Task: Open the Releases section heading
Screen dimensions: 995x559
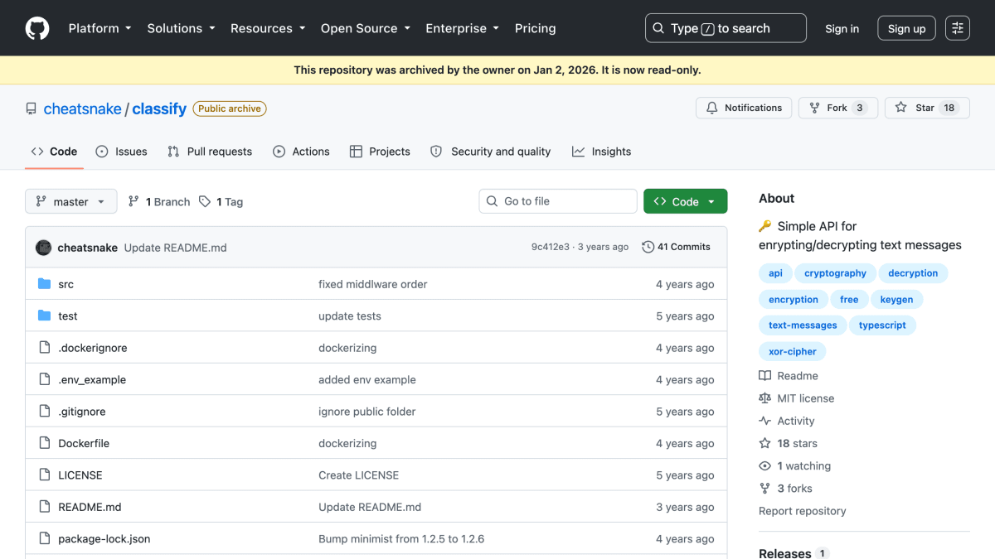Action: (785, 553)
